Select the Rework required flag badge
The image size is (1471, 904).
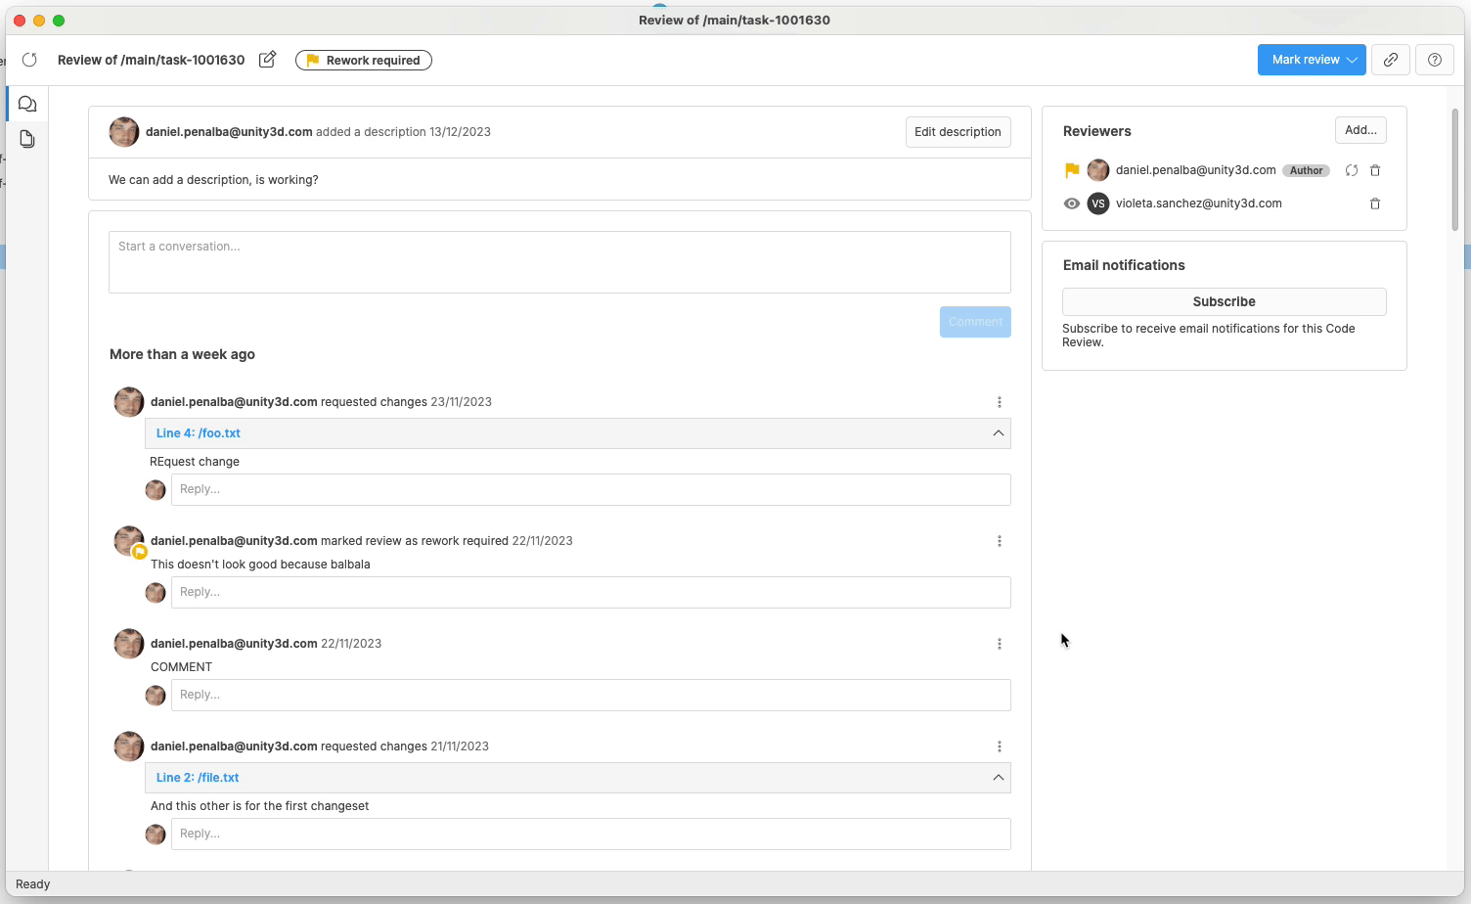click(x=363, y=60)
